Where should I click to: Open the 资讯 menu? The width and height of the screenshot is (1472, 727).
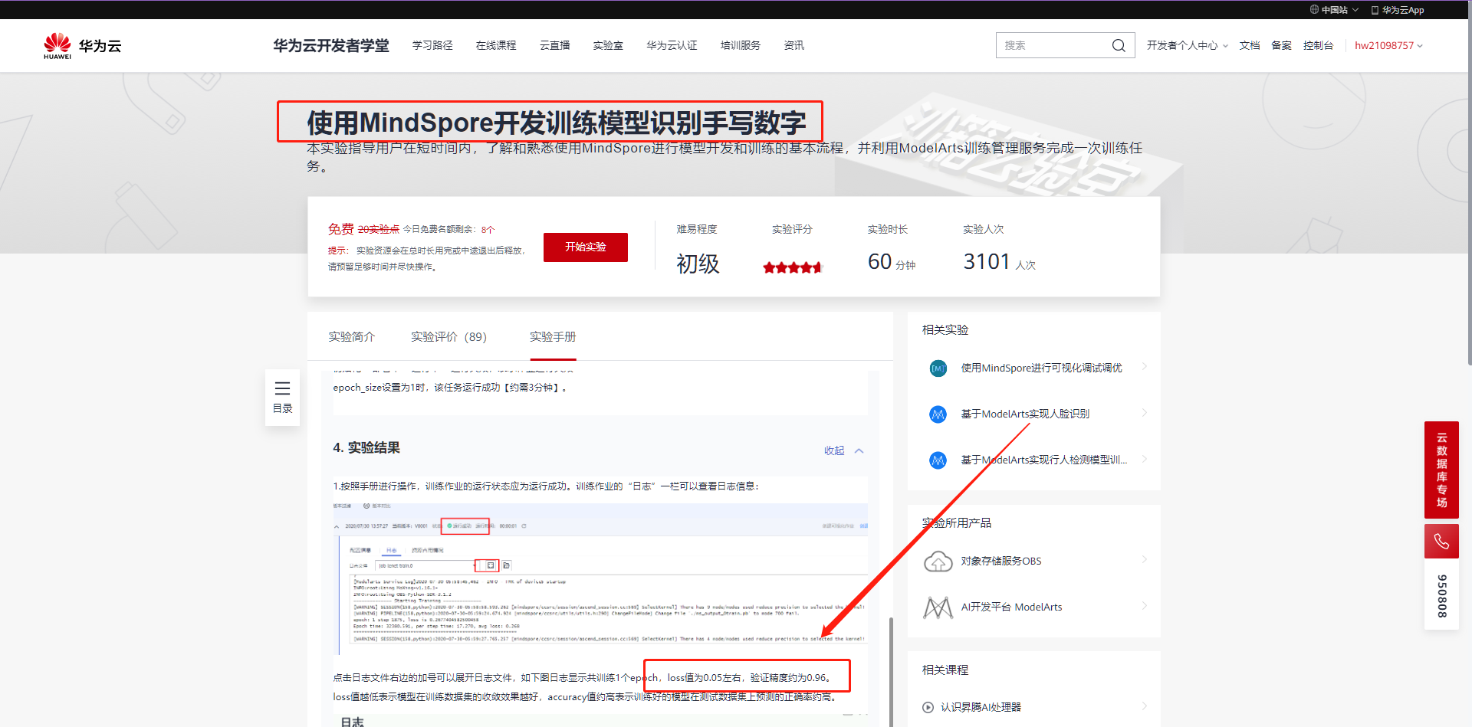tap(794, 46)
